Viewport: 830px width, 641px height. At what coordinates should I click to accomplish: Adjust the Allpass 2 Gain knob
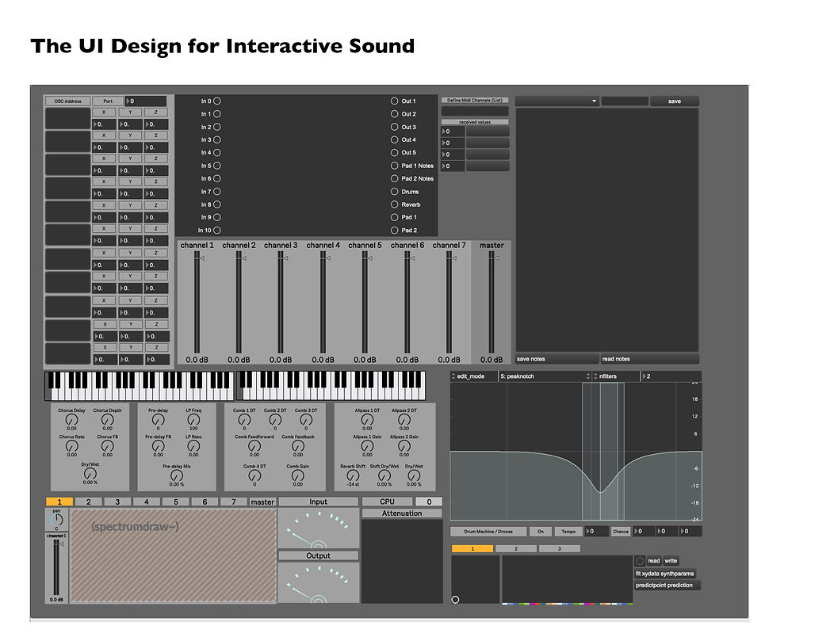pyautogui.click(x=404, y=446)
